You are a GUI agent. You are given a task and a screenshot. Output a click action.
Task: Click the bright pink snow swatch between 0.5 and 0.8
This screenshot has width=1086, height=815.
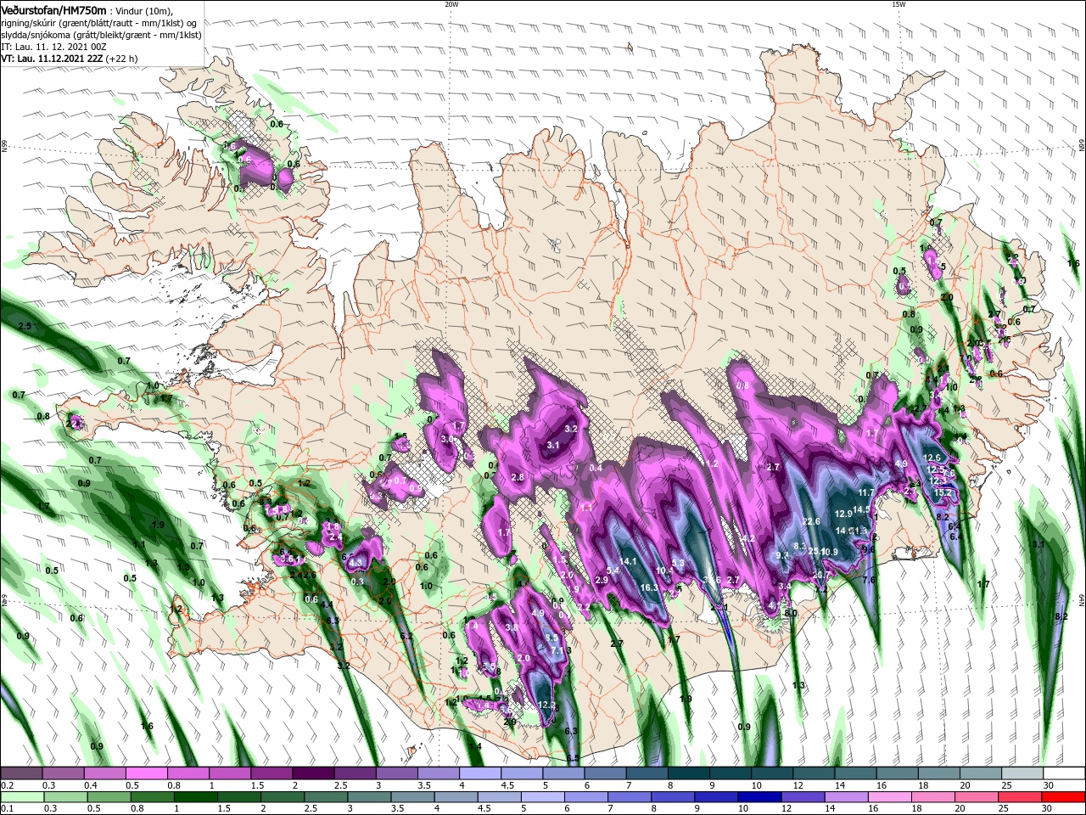point(147,773)
